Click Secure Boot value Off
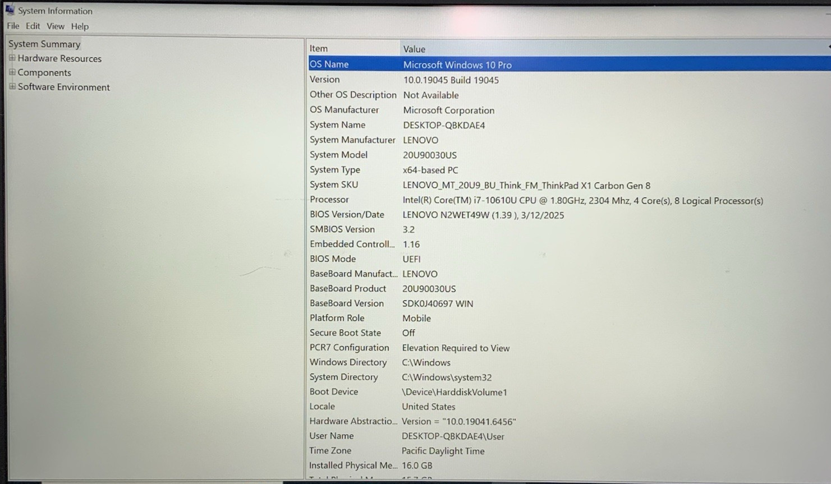 [x=408, y=333]
